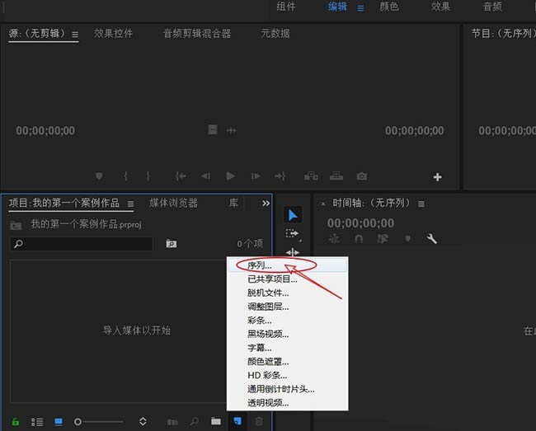This screenshot has height=431, width=536.
Task: Toggle the project read-only lock icon
Action: click(x=16, y=422)
